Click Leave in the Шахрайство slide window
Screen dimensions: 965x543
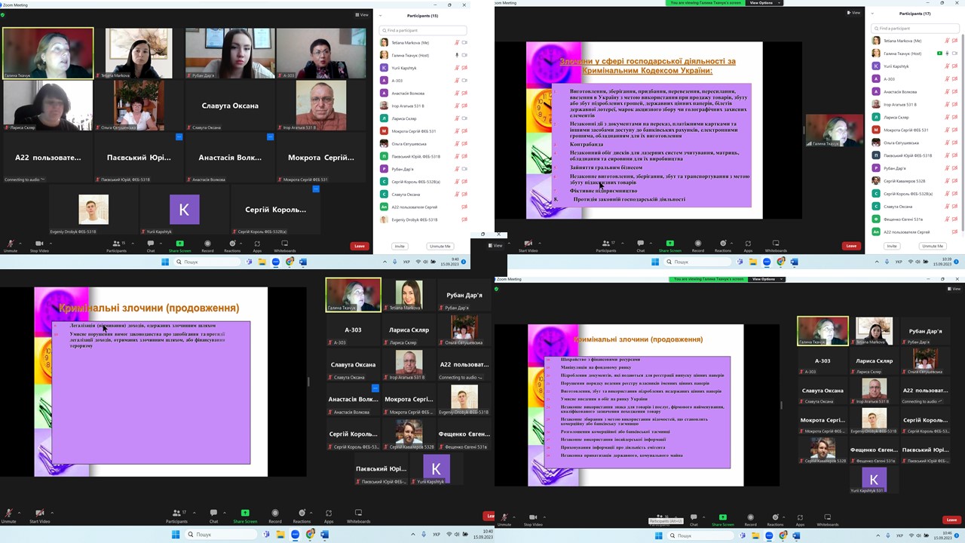[952, 520]
